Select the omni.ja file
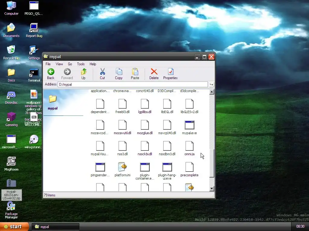This screenshot has width=309, height=231. point(190,148)
